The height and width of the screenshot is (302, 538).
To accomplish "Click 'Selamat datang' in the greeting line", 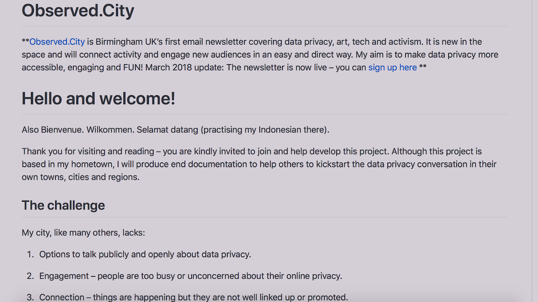I will 167,130.
